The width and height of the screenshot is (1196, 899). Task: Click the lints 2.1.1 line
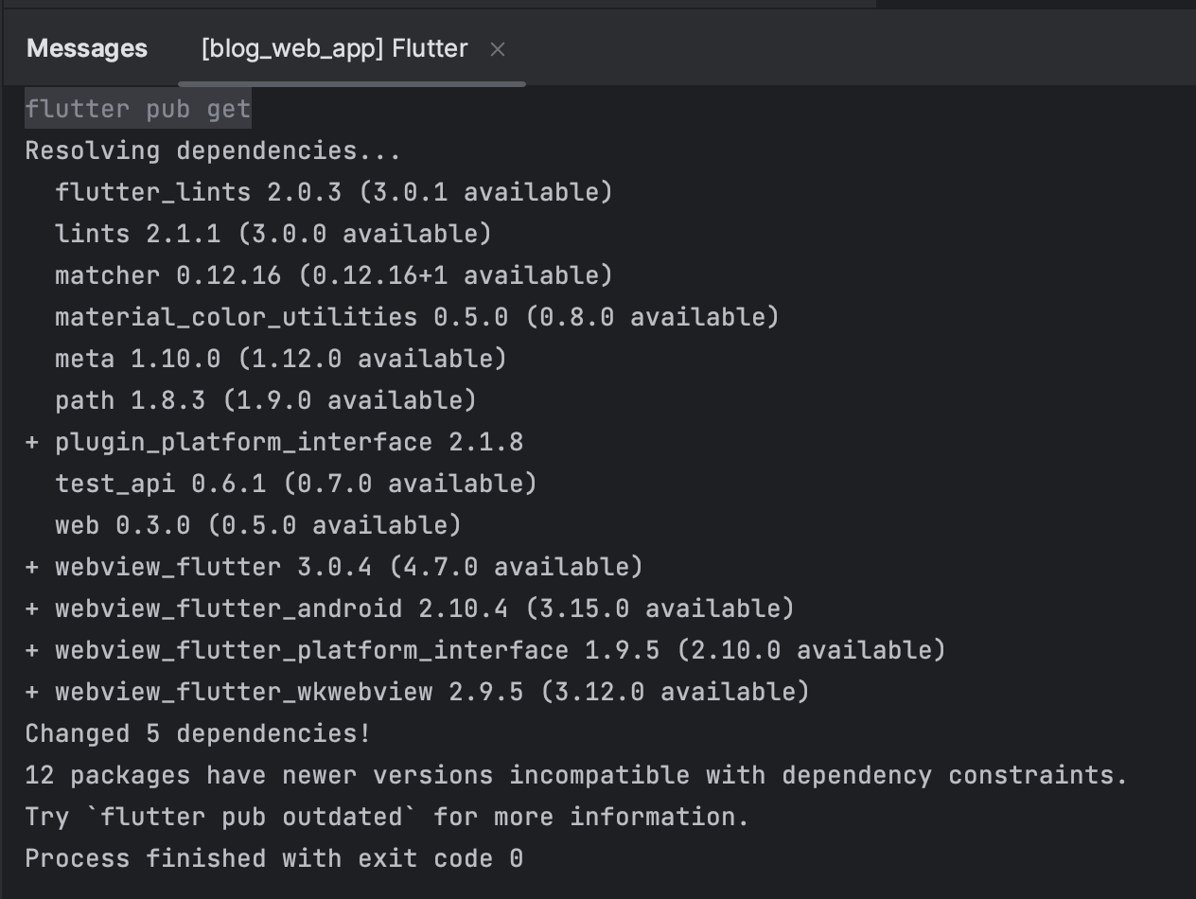273,234
